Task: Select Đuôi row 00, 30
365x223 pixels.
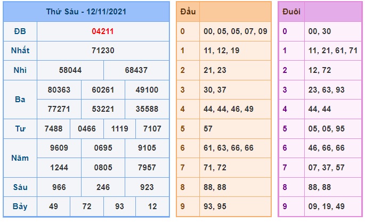Action: [x=319, y=31]
